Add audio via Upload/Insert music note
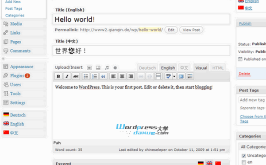 (x=107, y=68)
